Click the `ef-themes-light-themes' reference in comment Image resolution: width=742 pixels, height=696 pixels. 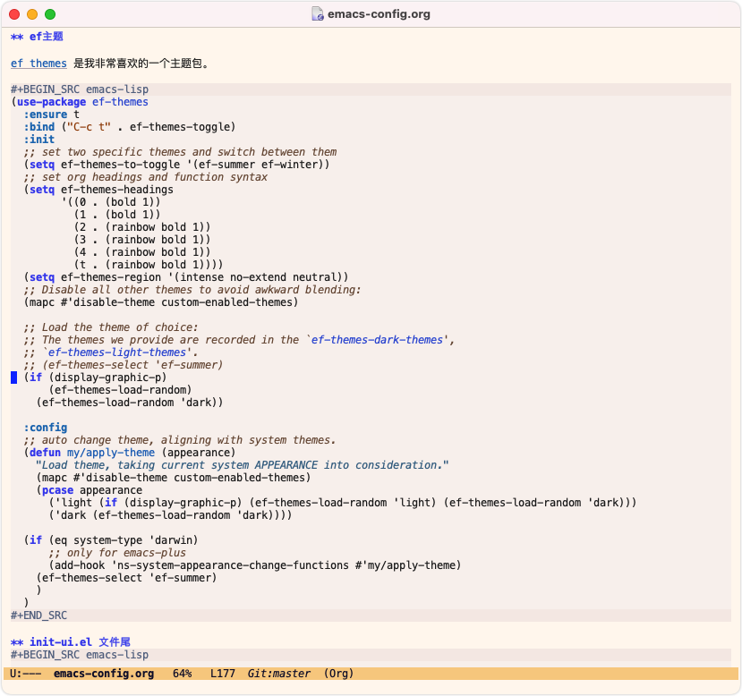click(x=117, y=352)
